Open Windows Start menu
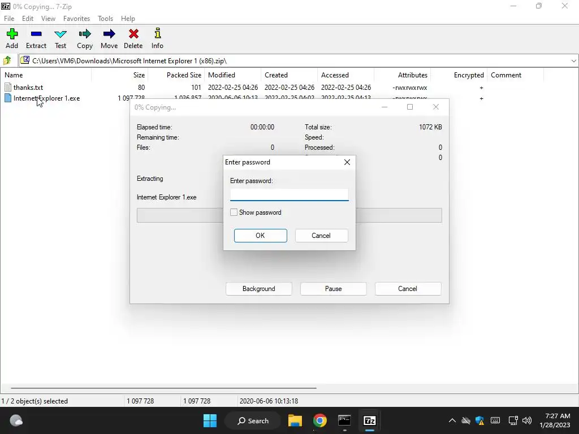The height and width of the screenshot is (434, 579). click(x=210, y=420)
